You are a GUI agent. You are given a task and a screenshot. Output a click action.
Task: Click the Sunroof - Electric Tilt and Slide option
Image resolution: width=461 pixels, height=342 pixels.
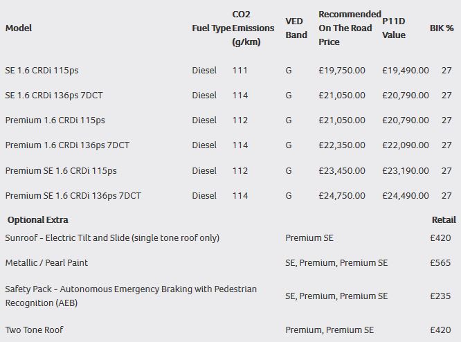[112, 238]
